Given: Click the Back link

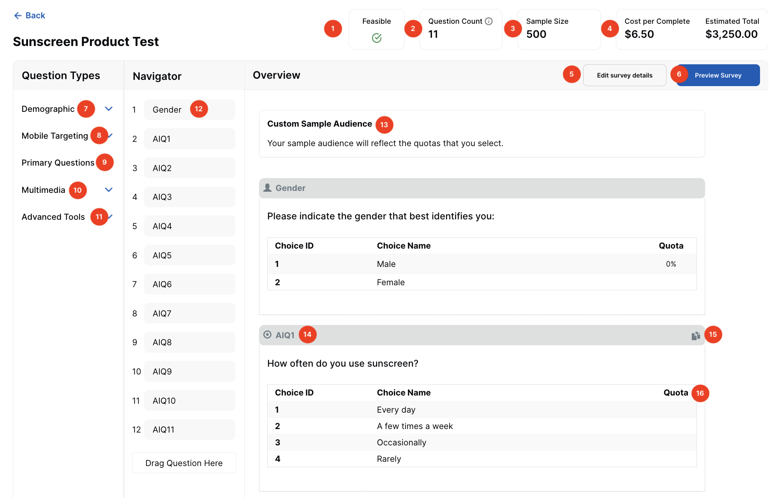Looking at the screenshot, I should pos(35,16).
